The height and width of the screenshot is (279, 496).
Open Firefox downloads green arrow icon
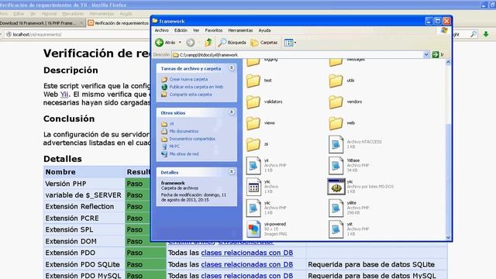coord(486,34)
